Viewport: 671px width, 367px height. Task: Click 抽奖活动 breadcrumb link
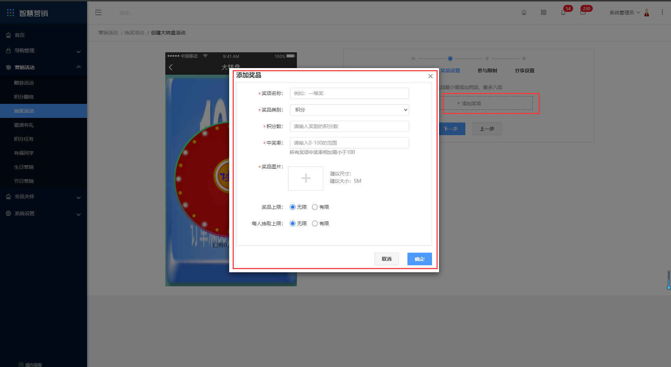tap(134, 33)
